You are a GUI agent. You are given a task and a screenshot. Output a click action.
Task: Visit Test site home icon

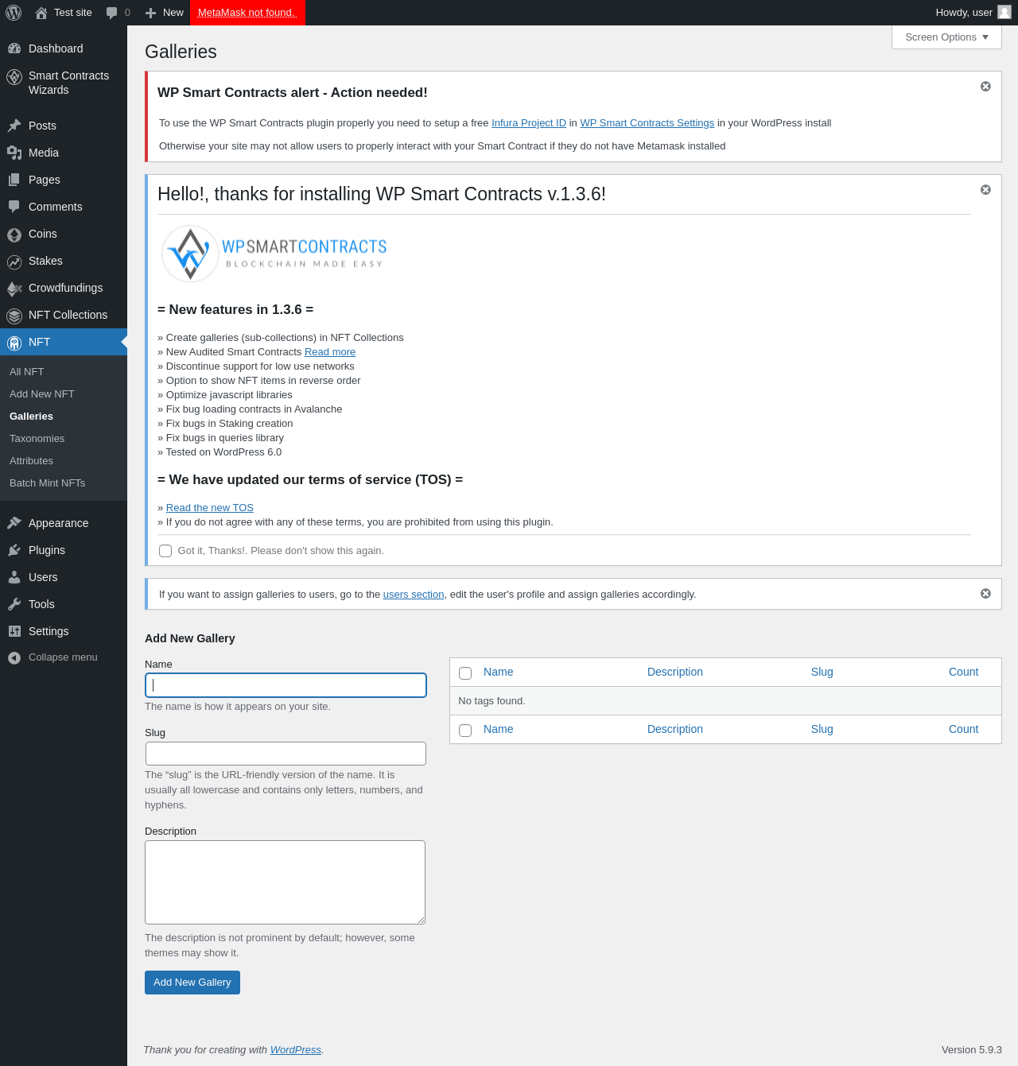(41, 13)
